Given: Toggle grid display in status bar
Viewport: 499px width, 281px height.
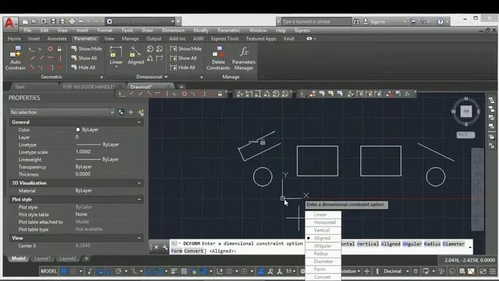Looking at the screenshot, I should click(64, 272).
